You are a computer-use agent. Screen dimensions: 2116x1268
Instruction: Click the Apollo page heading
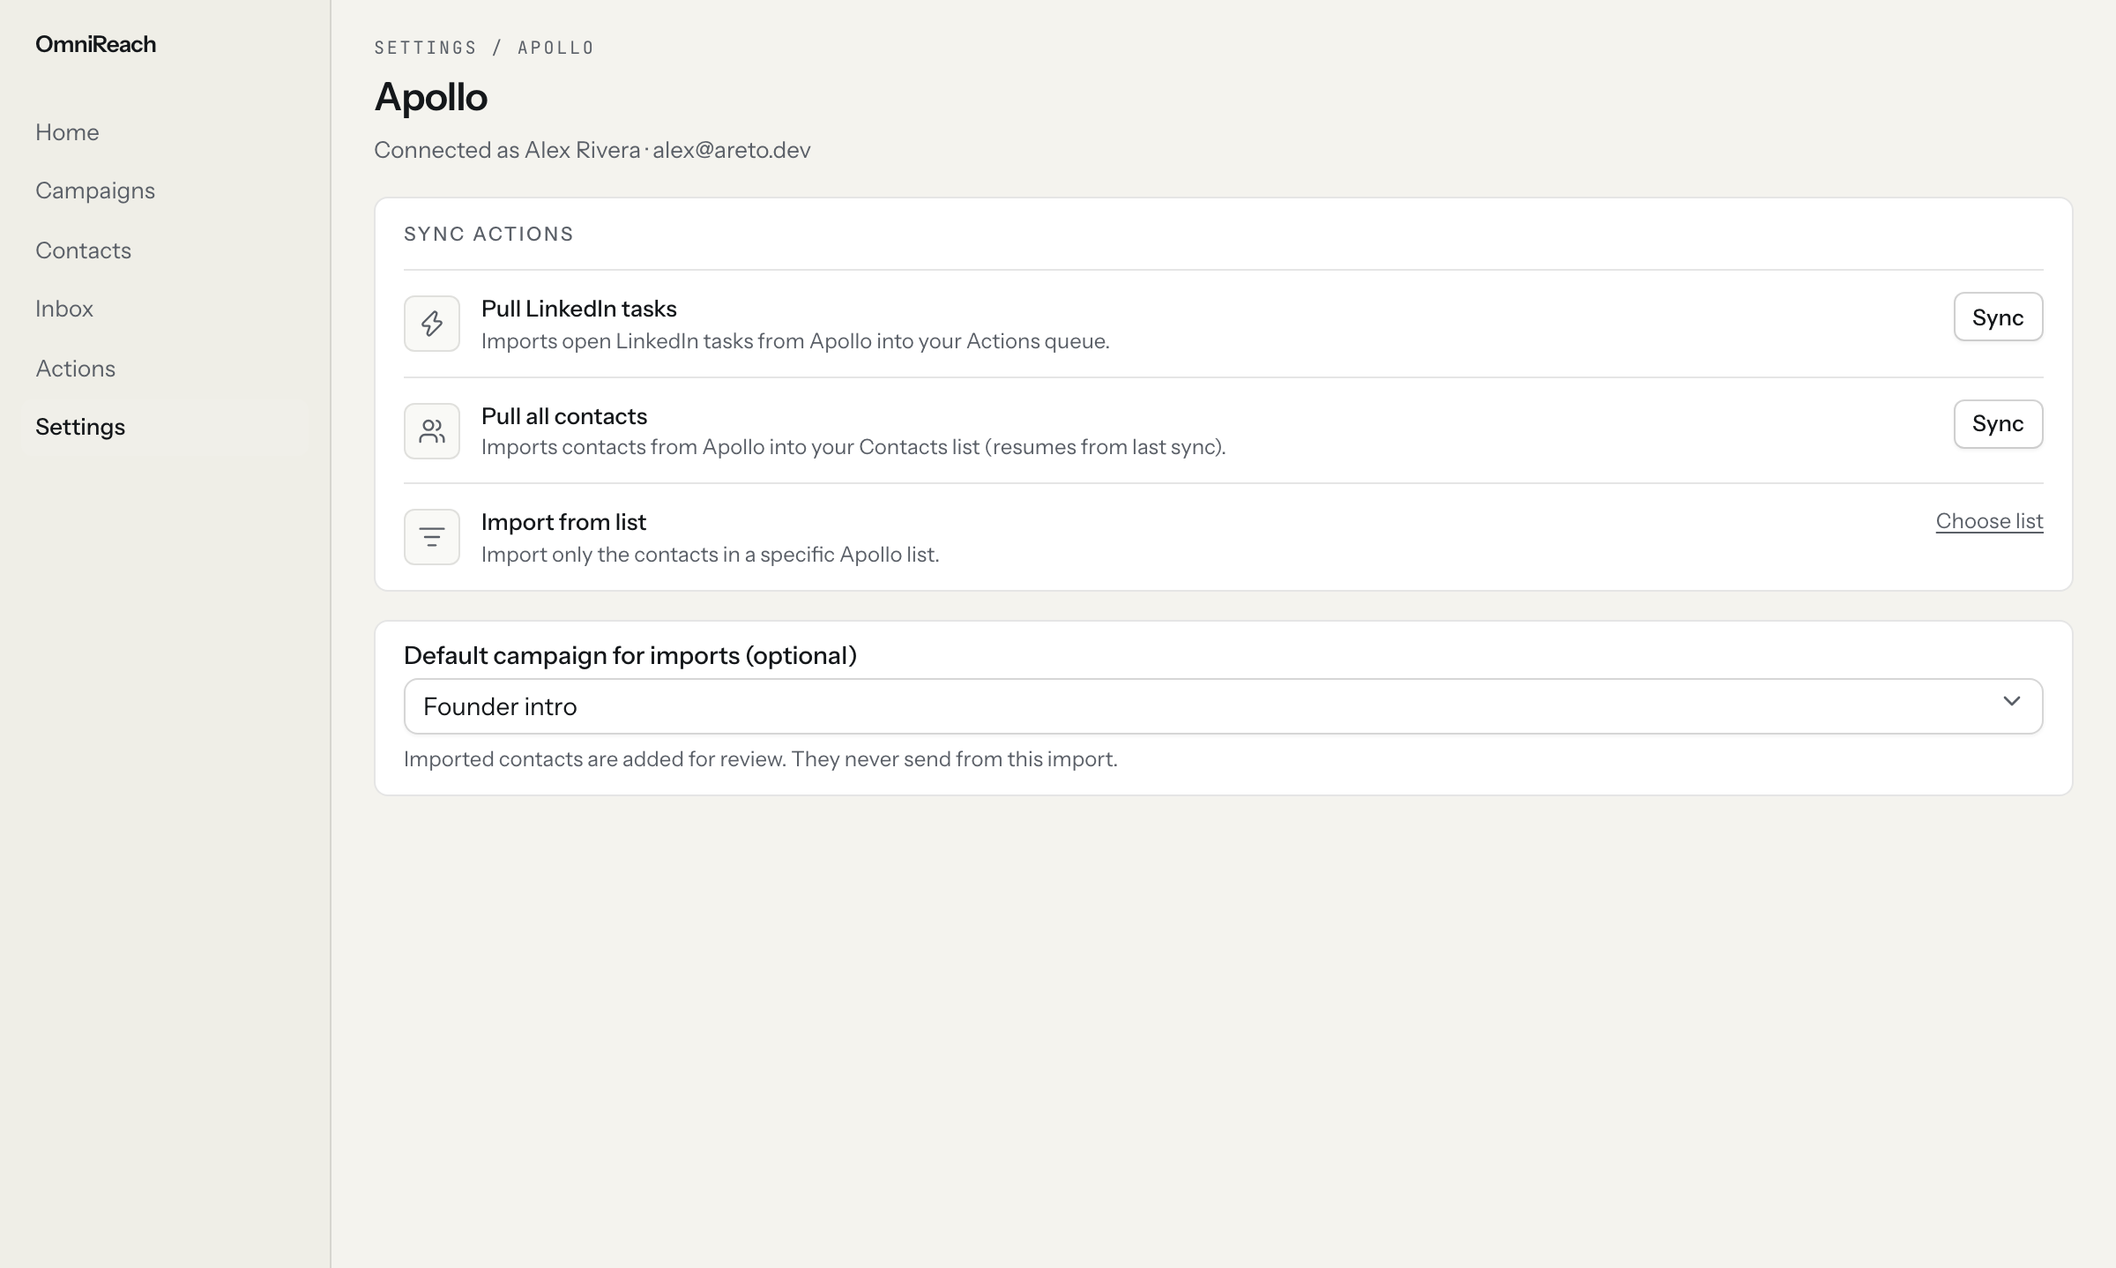[x=430, y=97]
